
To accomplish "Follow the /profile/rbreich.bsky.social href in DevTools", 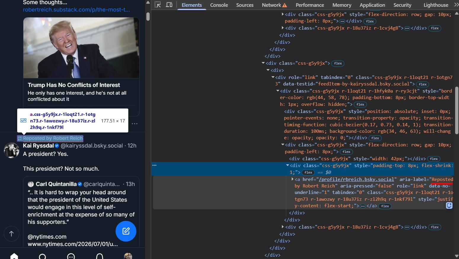I will click(357, 179).
